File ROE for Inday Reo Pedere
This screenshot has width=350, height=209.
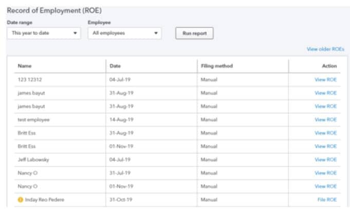point(327,200)
